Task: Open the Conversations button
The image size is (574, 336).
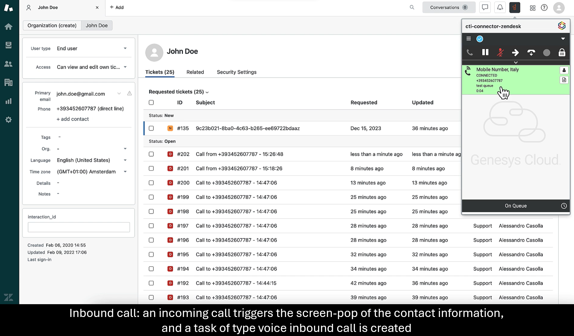Action: coord(449,7)
